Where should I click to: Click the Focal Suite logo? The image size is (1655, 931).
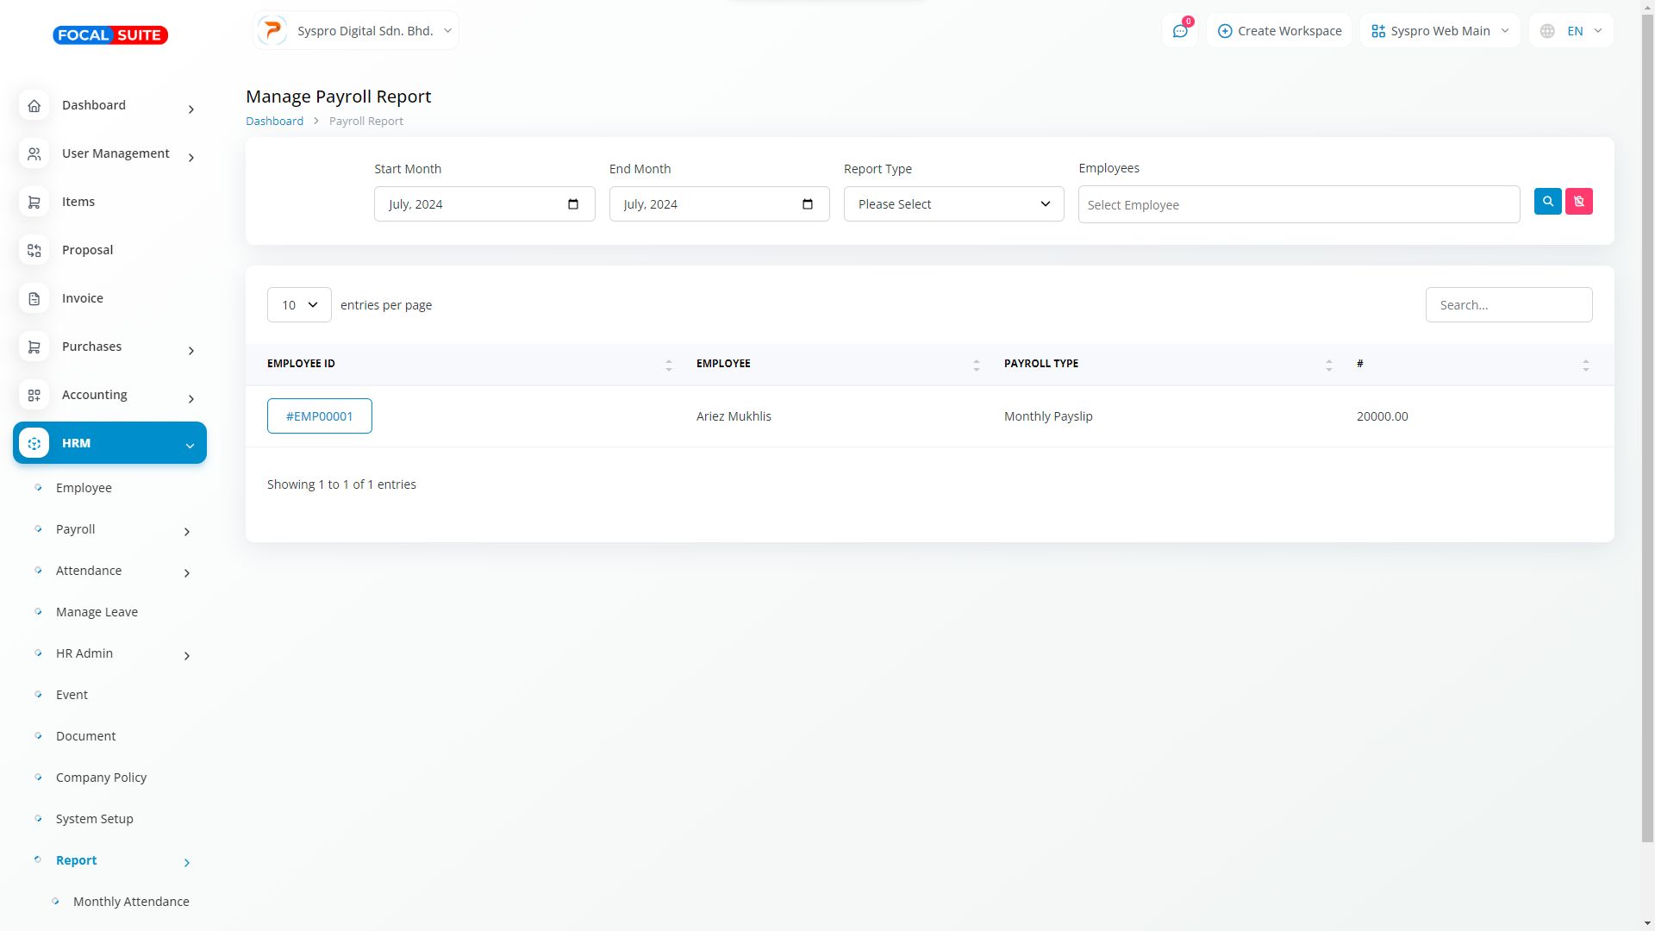(x=110, y=35)
